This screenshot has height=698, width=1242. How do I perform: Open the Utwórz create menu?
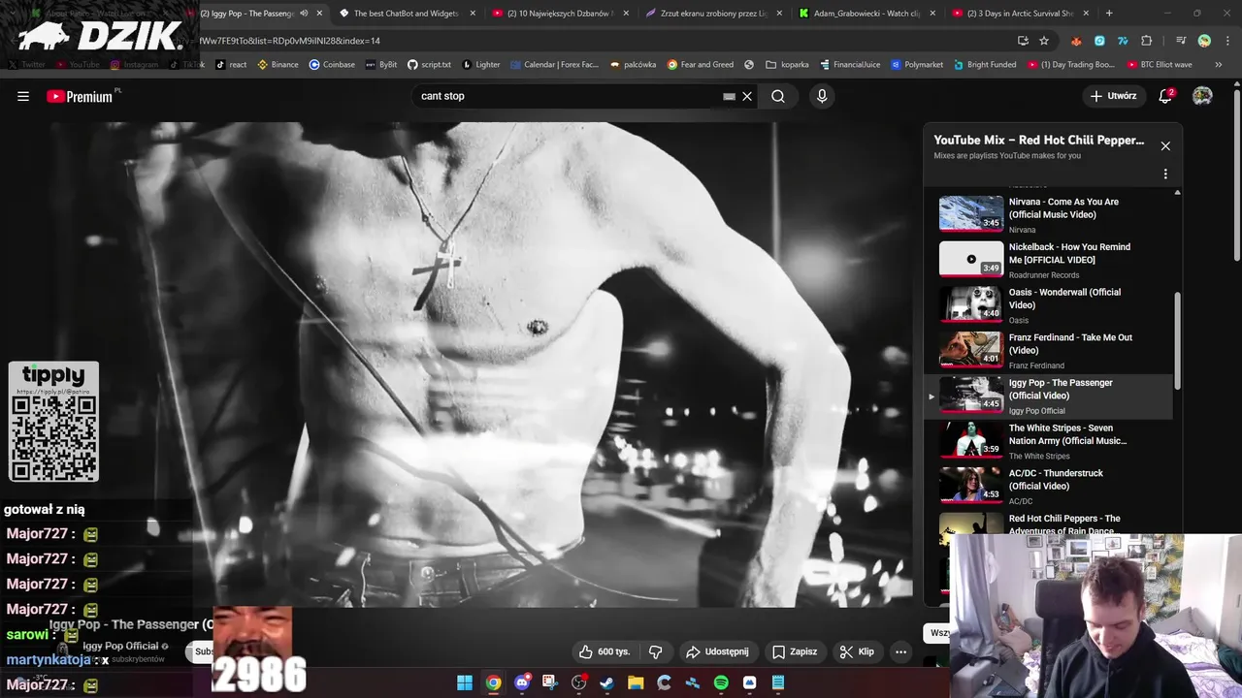click(1112, 96)
